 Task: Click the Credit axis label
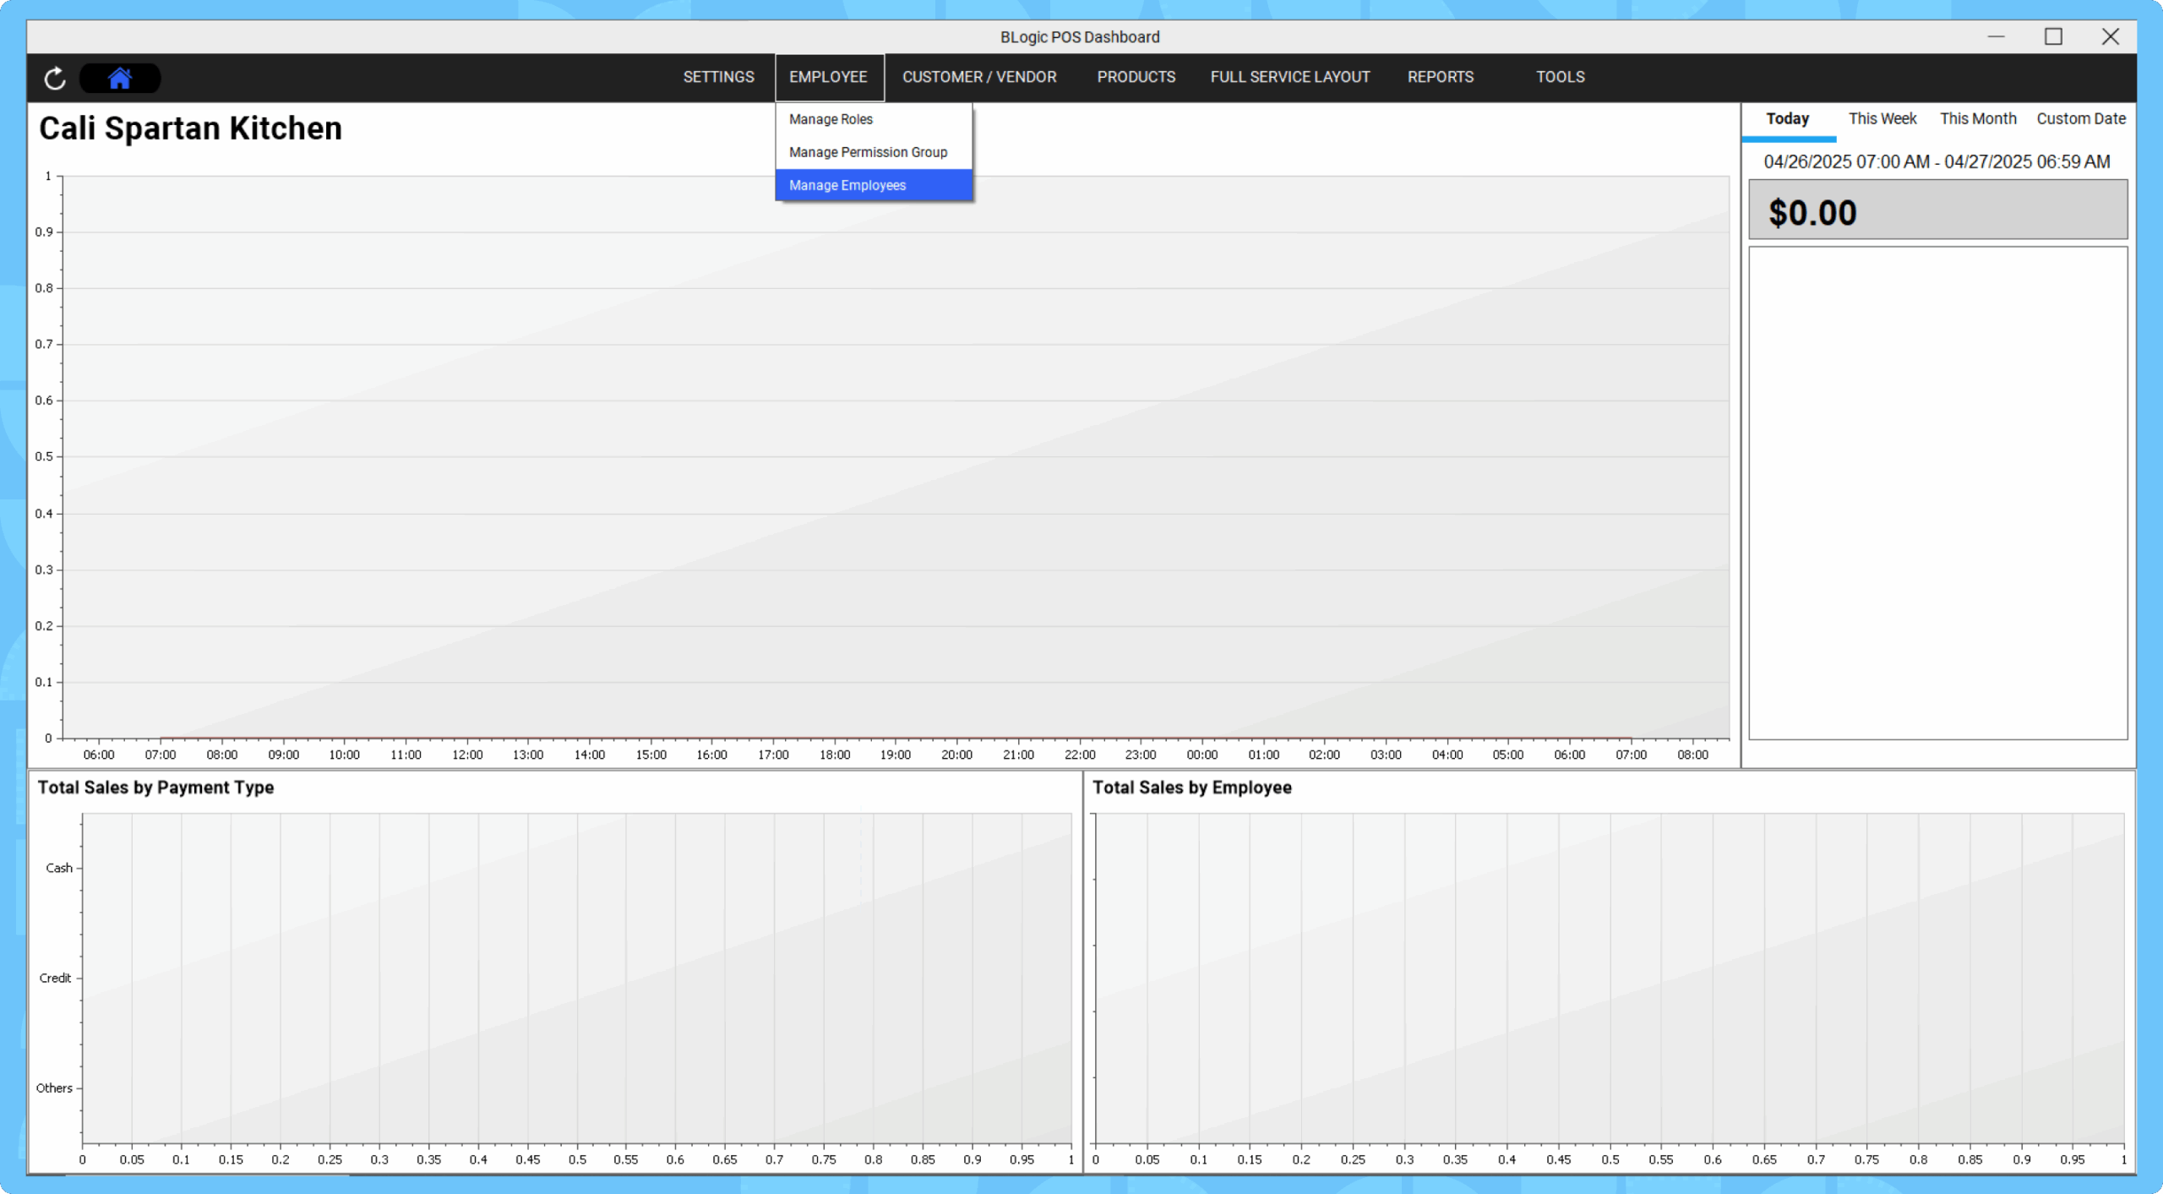pos(55,978)
